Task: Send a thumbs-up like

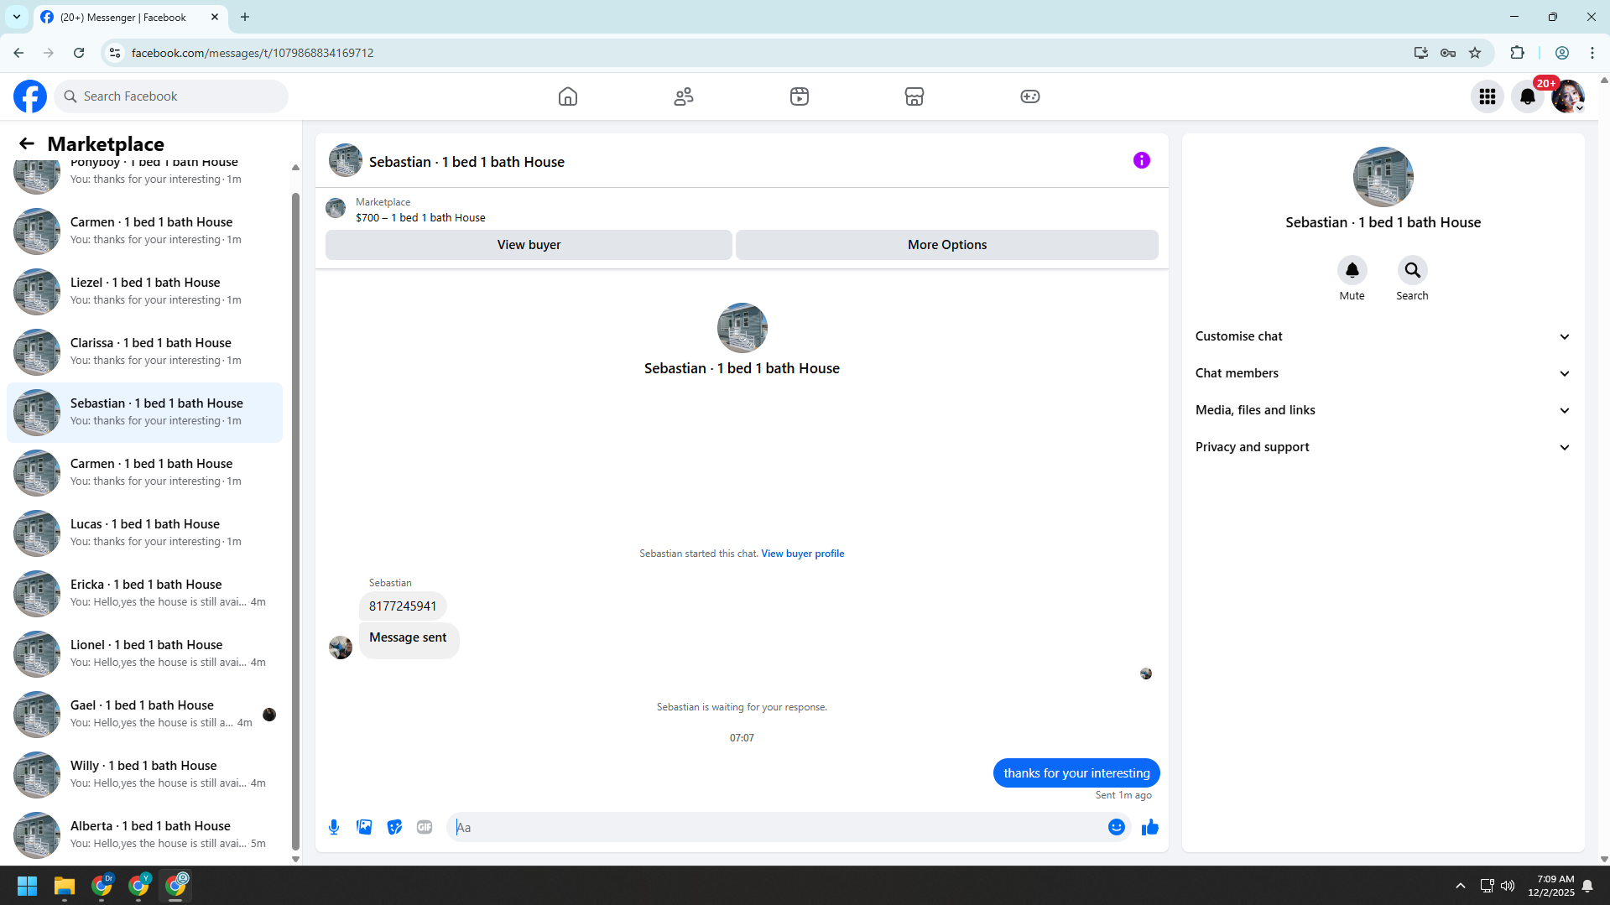Action: point(1150,827)
